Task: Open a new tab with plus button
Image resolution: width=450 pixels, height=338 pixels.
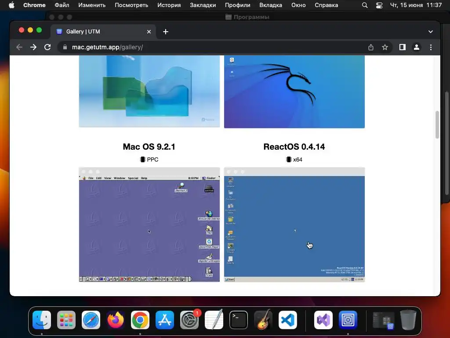Action: coord(166,32)
